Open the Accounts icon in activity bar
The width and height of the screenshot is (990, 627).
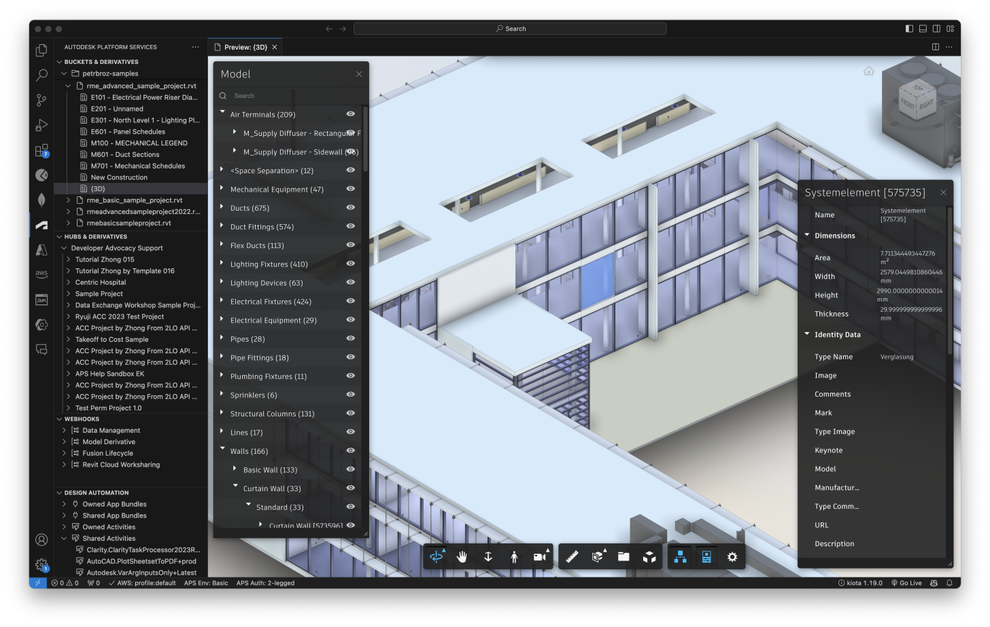[x=41, y=540]
